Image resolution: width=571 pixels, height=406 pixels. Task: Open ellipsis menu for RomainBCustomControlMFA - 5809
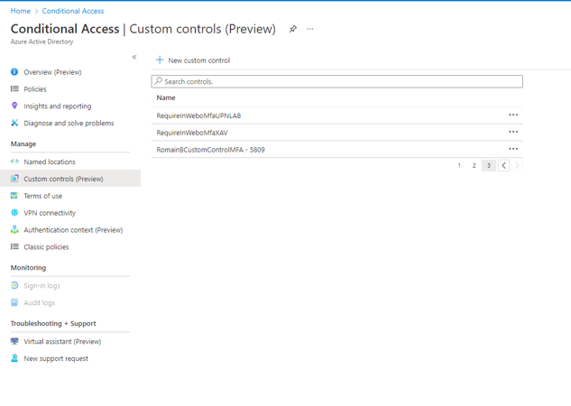click(x=513, y=150)
